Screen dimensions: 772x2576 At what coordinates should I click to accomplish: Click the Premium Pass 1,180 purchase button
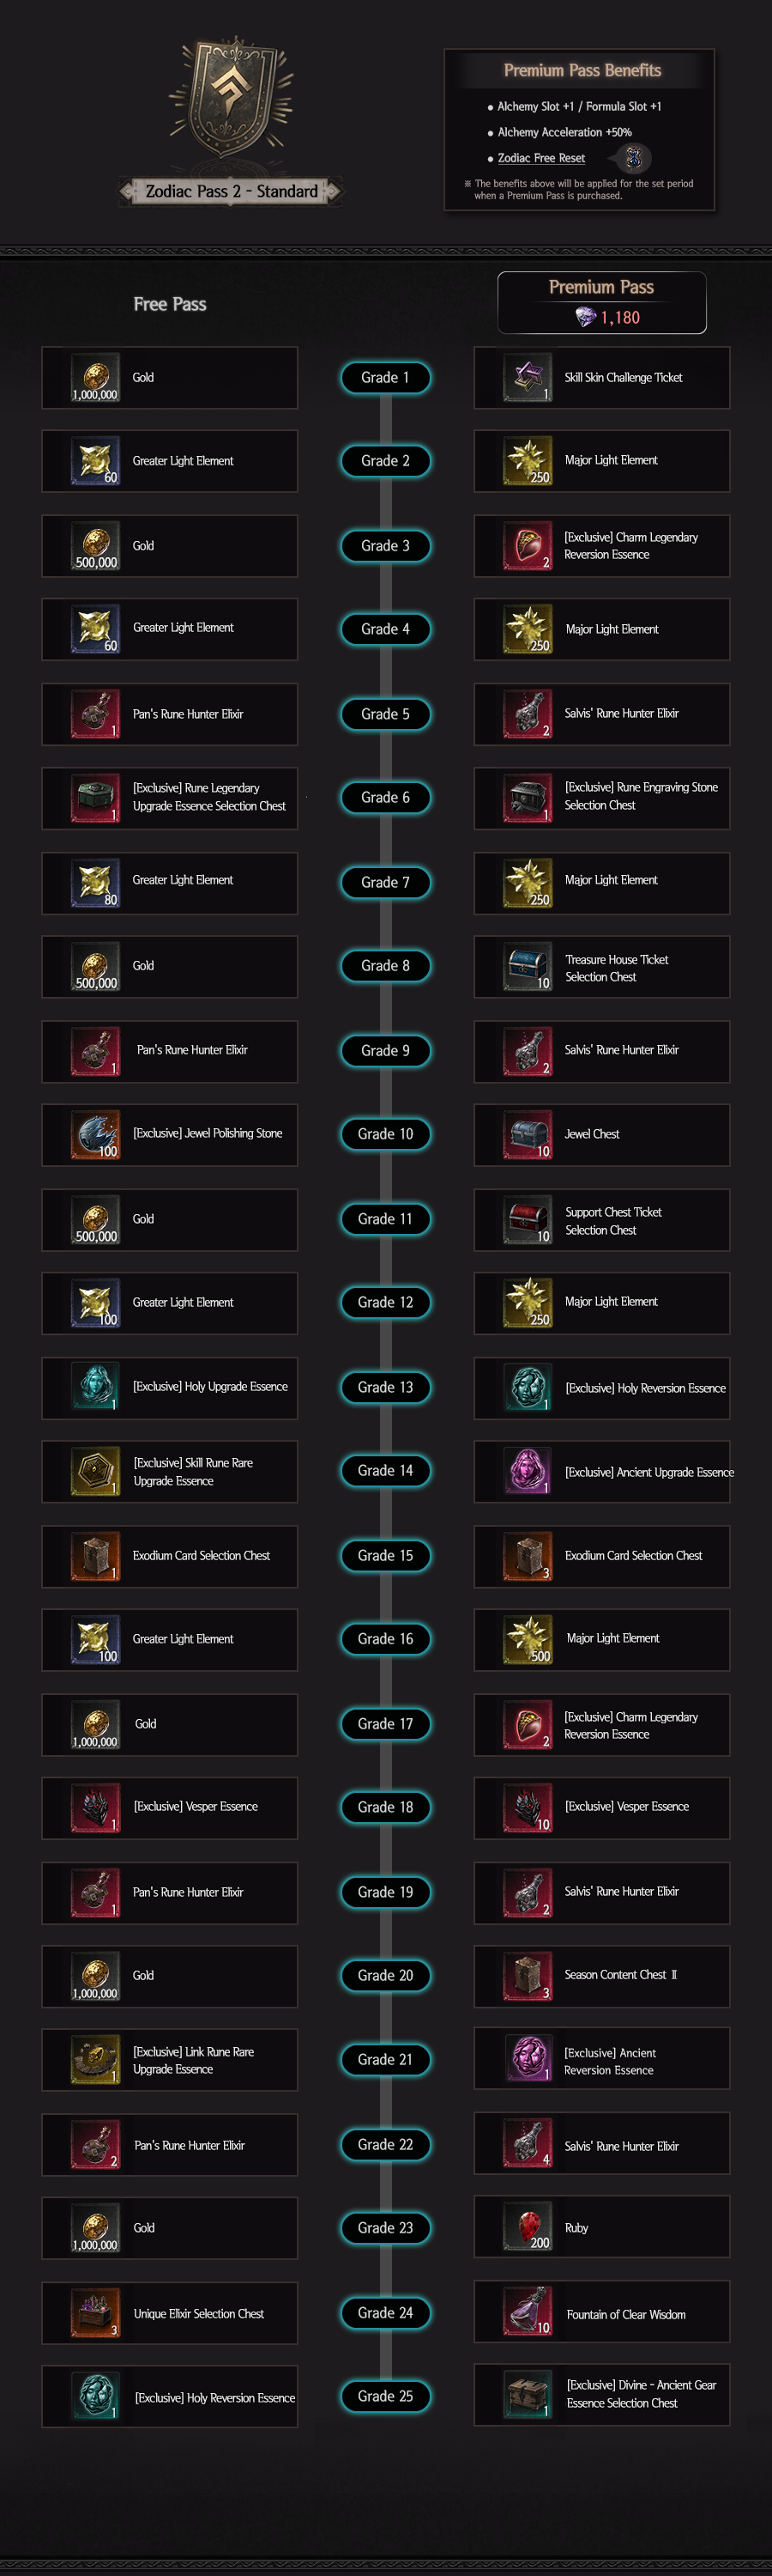point(602,302)
